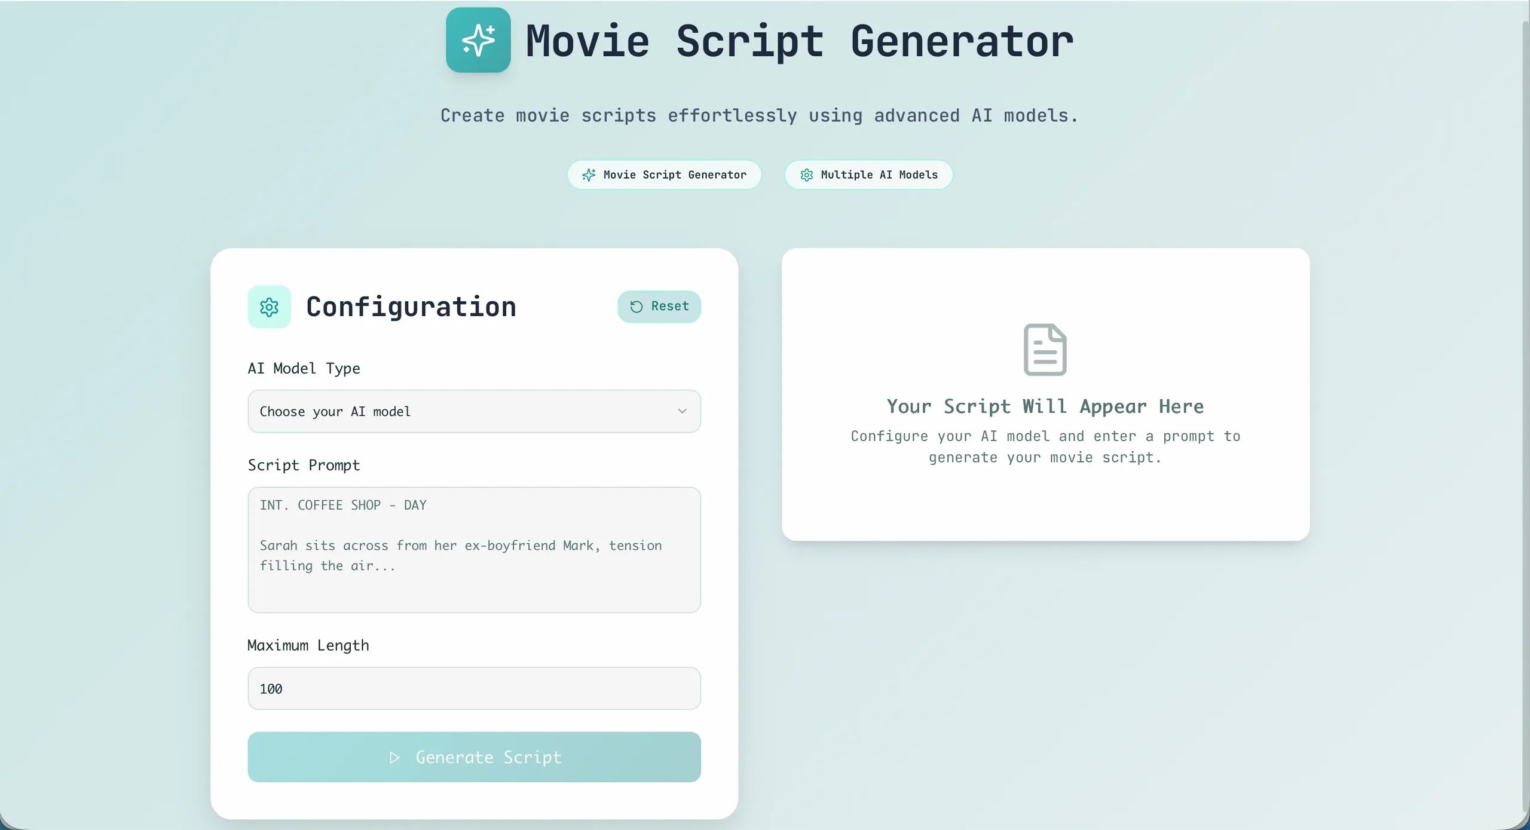The height and width of the screenshot is (830, 1530).
Task: Click the Script Prompt label
Action: tap(304, 465)
